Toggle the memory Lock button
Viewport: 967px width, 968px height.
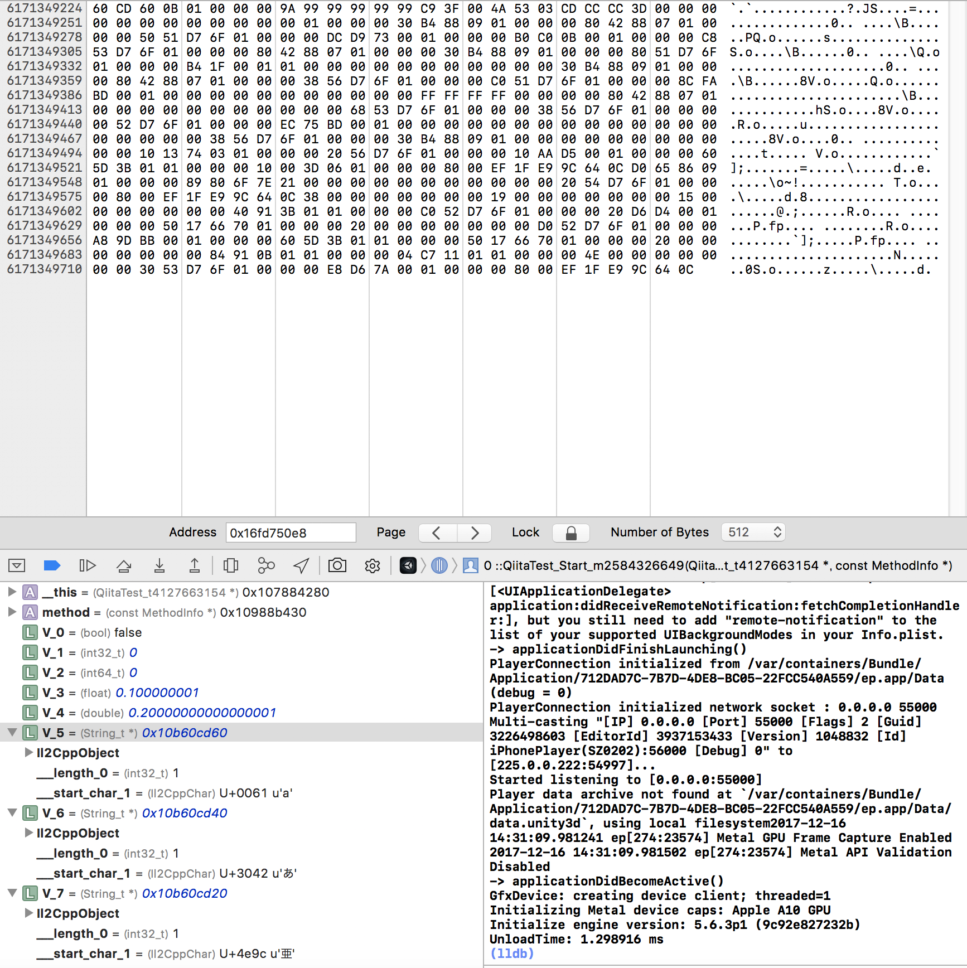[571, 533]
